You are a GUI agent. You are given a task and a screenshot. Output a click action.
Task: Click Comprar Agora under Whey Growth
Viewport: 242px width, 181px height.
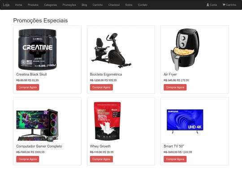click(x=101, y=159)
